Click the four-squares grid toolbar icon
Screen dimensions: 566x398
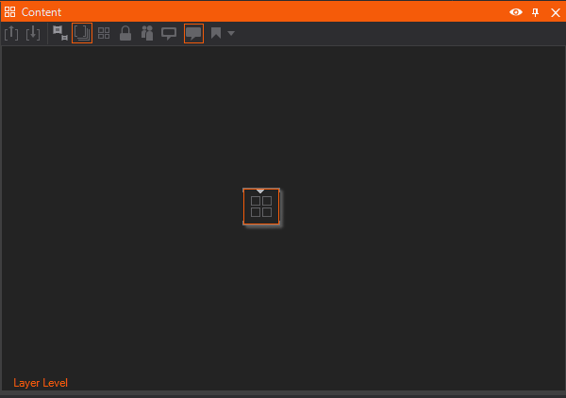point(104,33)
